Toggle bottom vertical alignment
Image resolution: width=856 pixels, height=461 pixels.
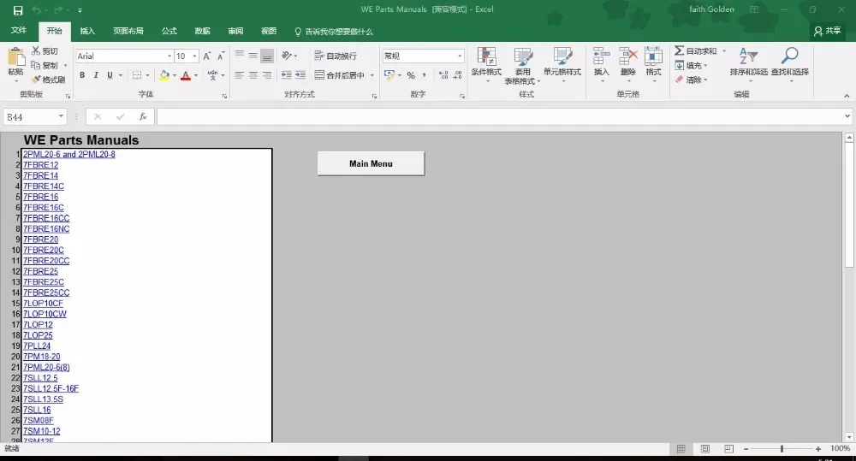click(267, 56)
